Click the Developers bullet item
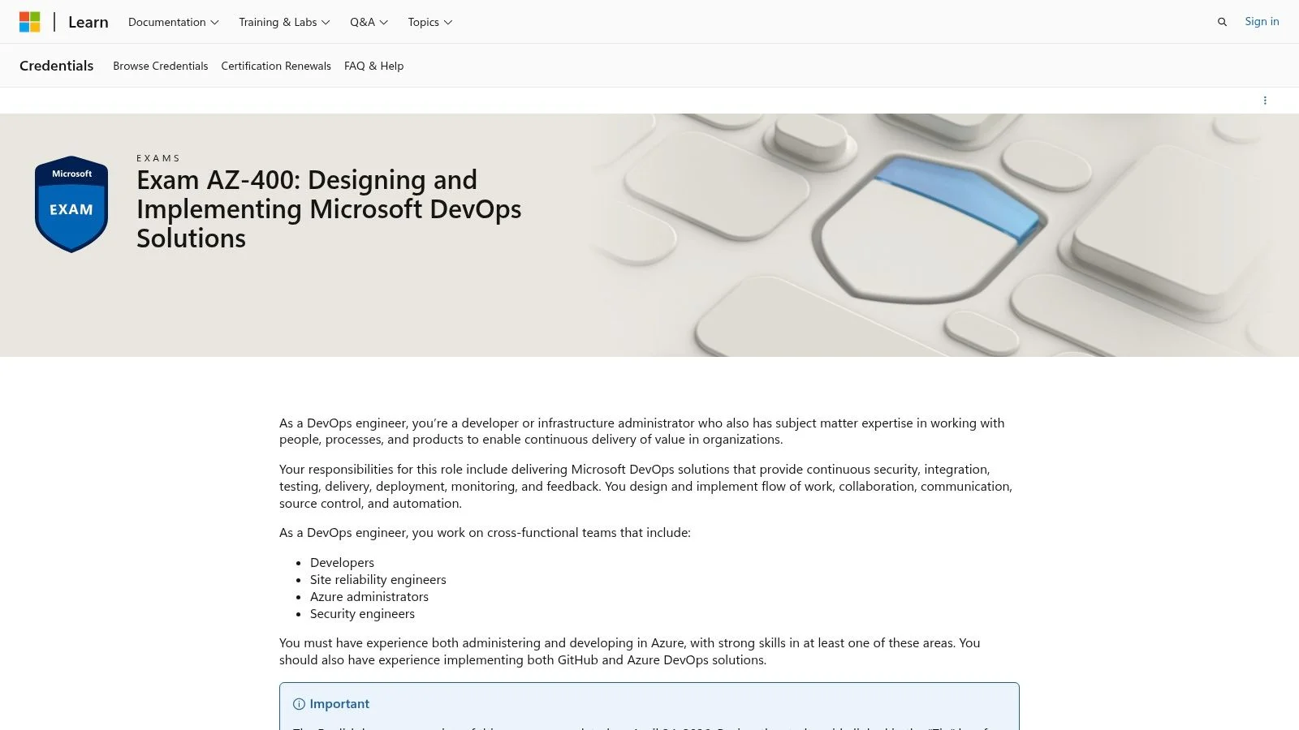 (342, 563)
